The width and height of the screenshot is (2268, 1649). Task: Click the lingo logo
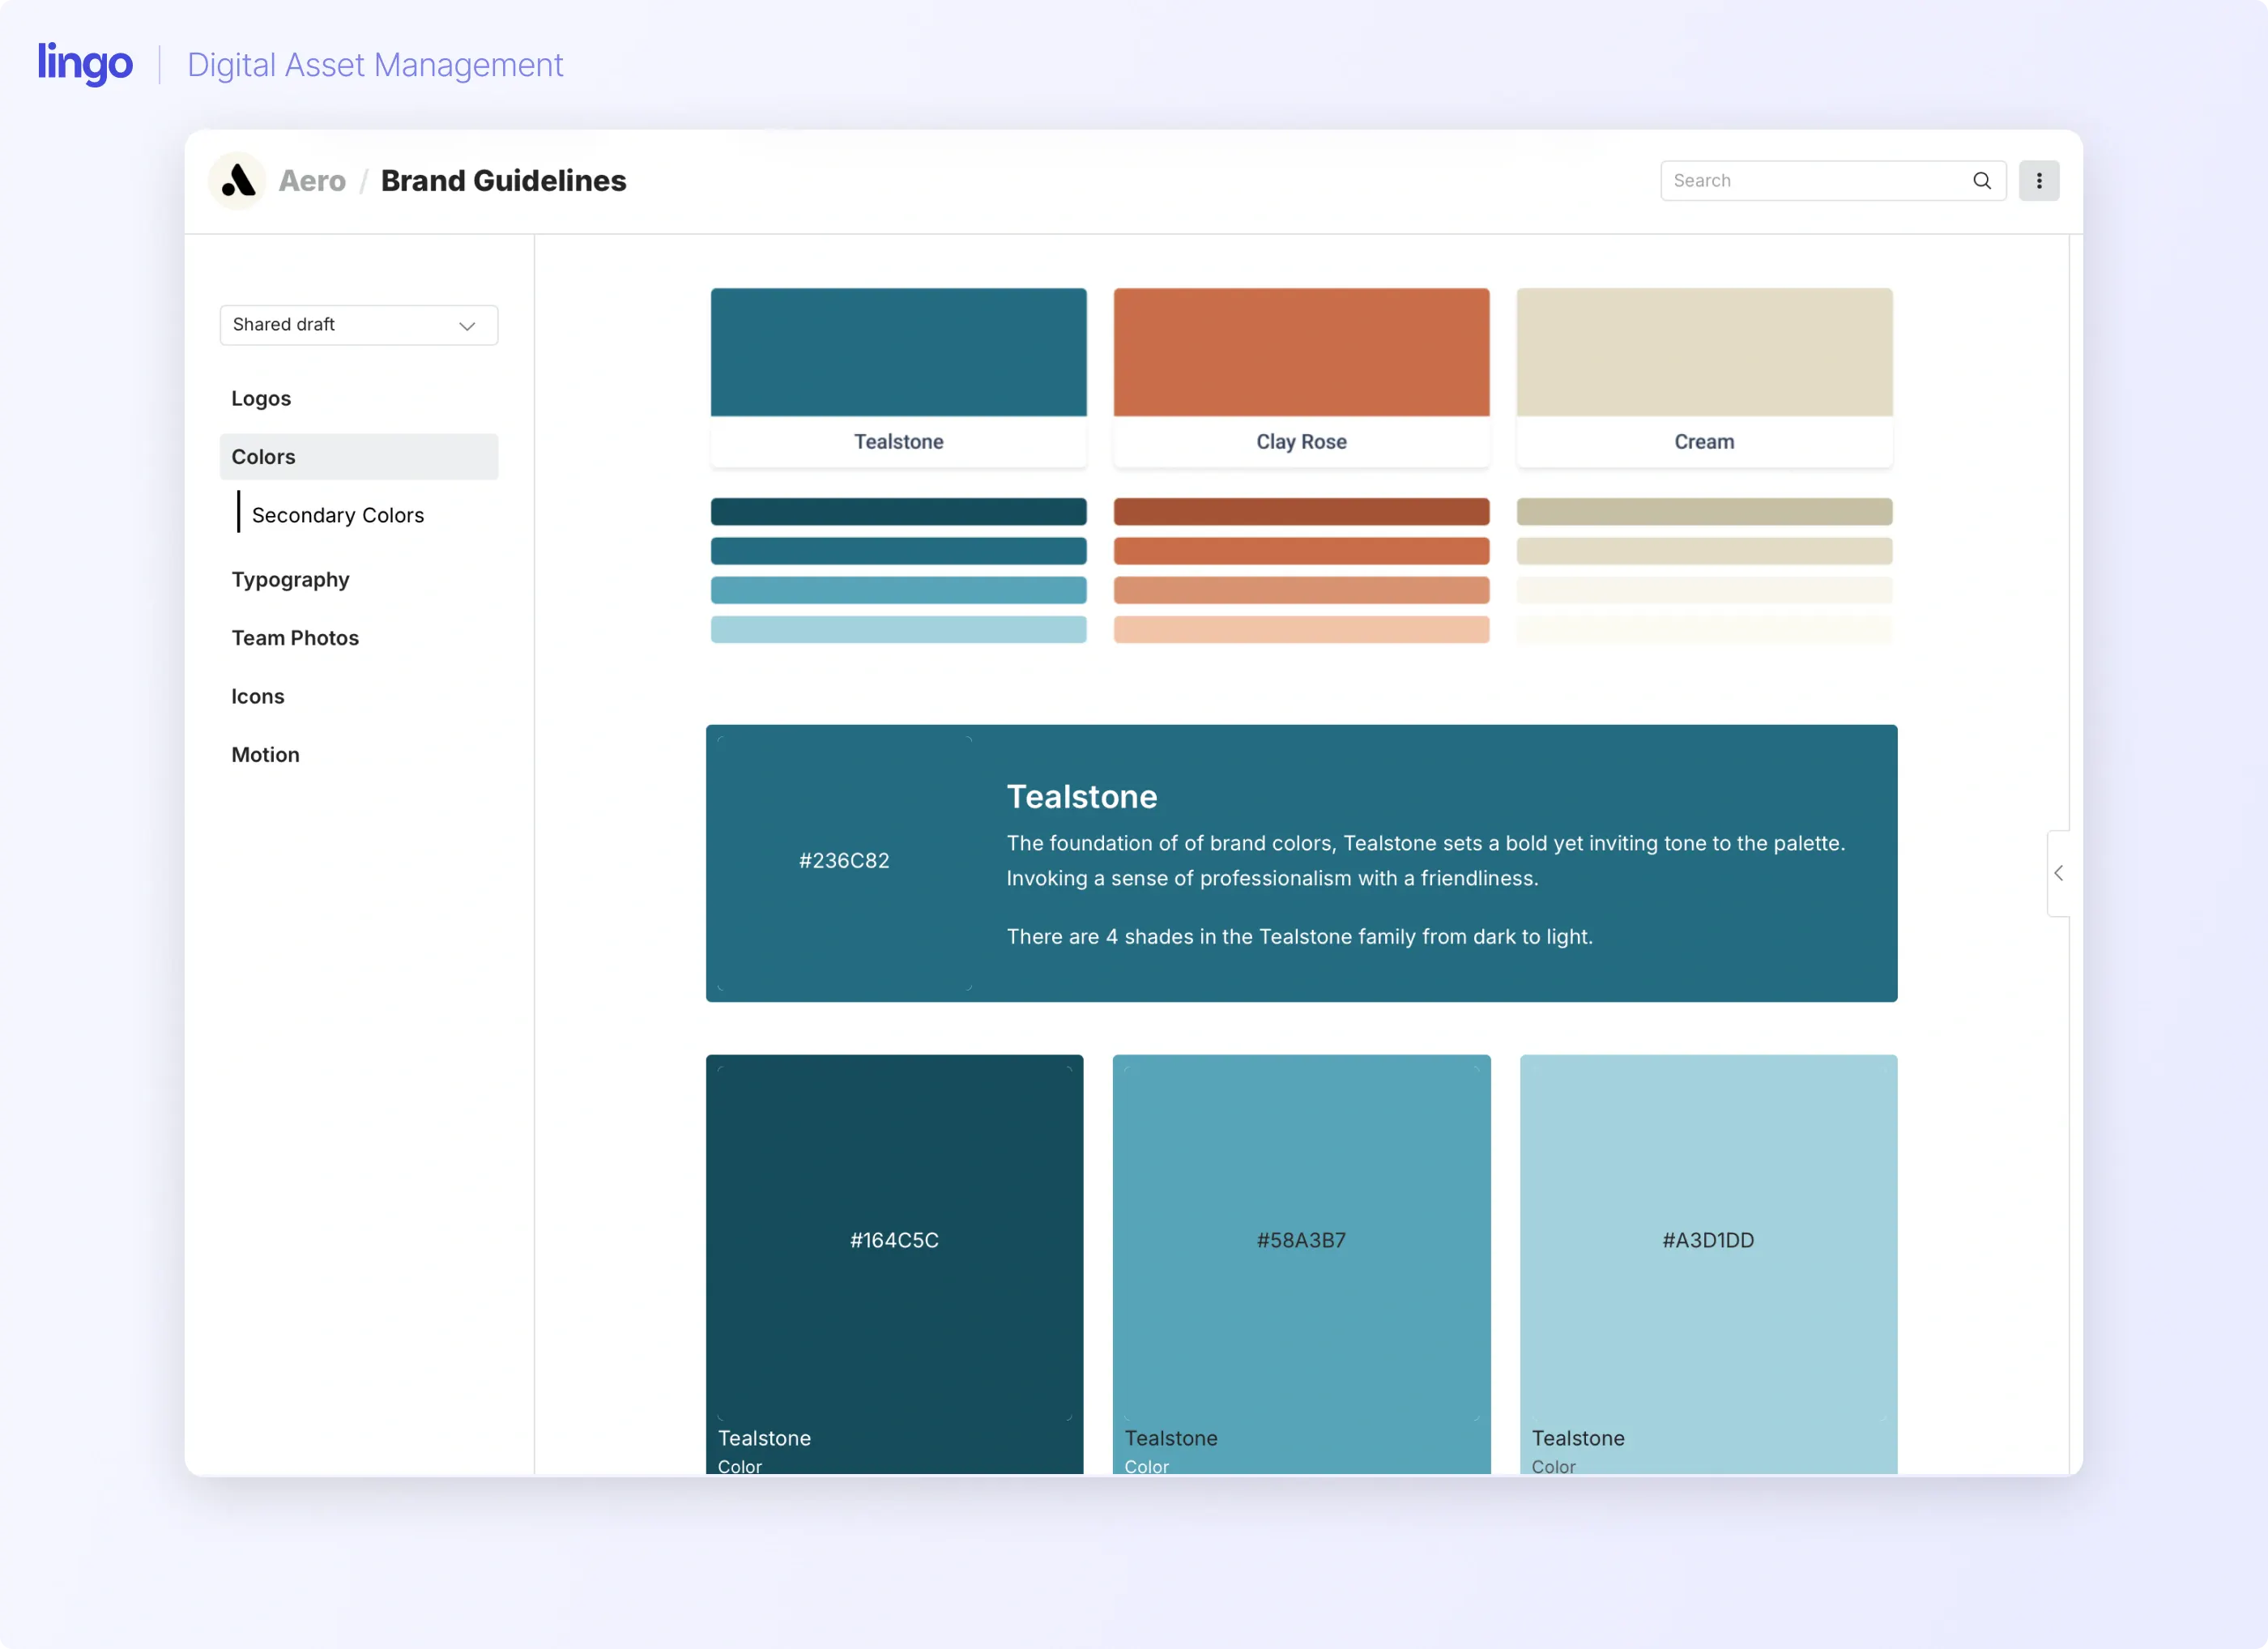click(x=85, y=64)
